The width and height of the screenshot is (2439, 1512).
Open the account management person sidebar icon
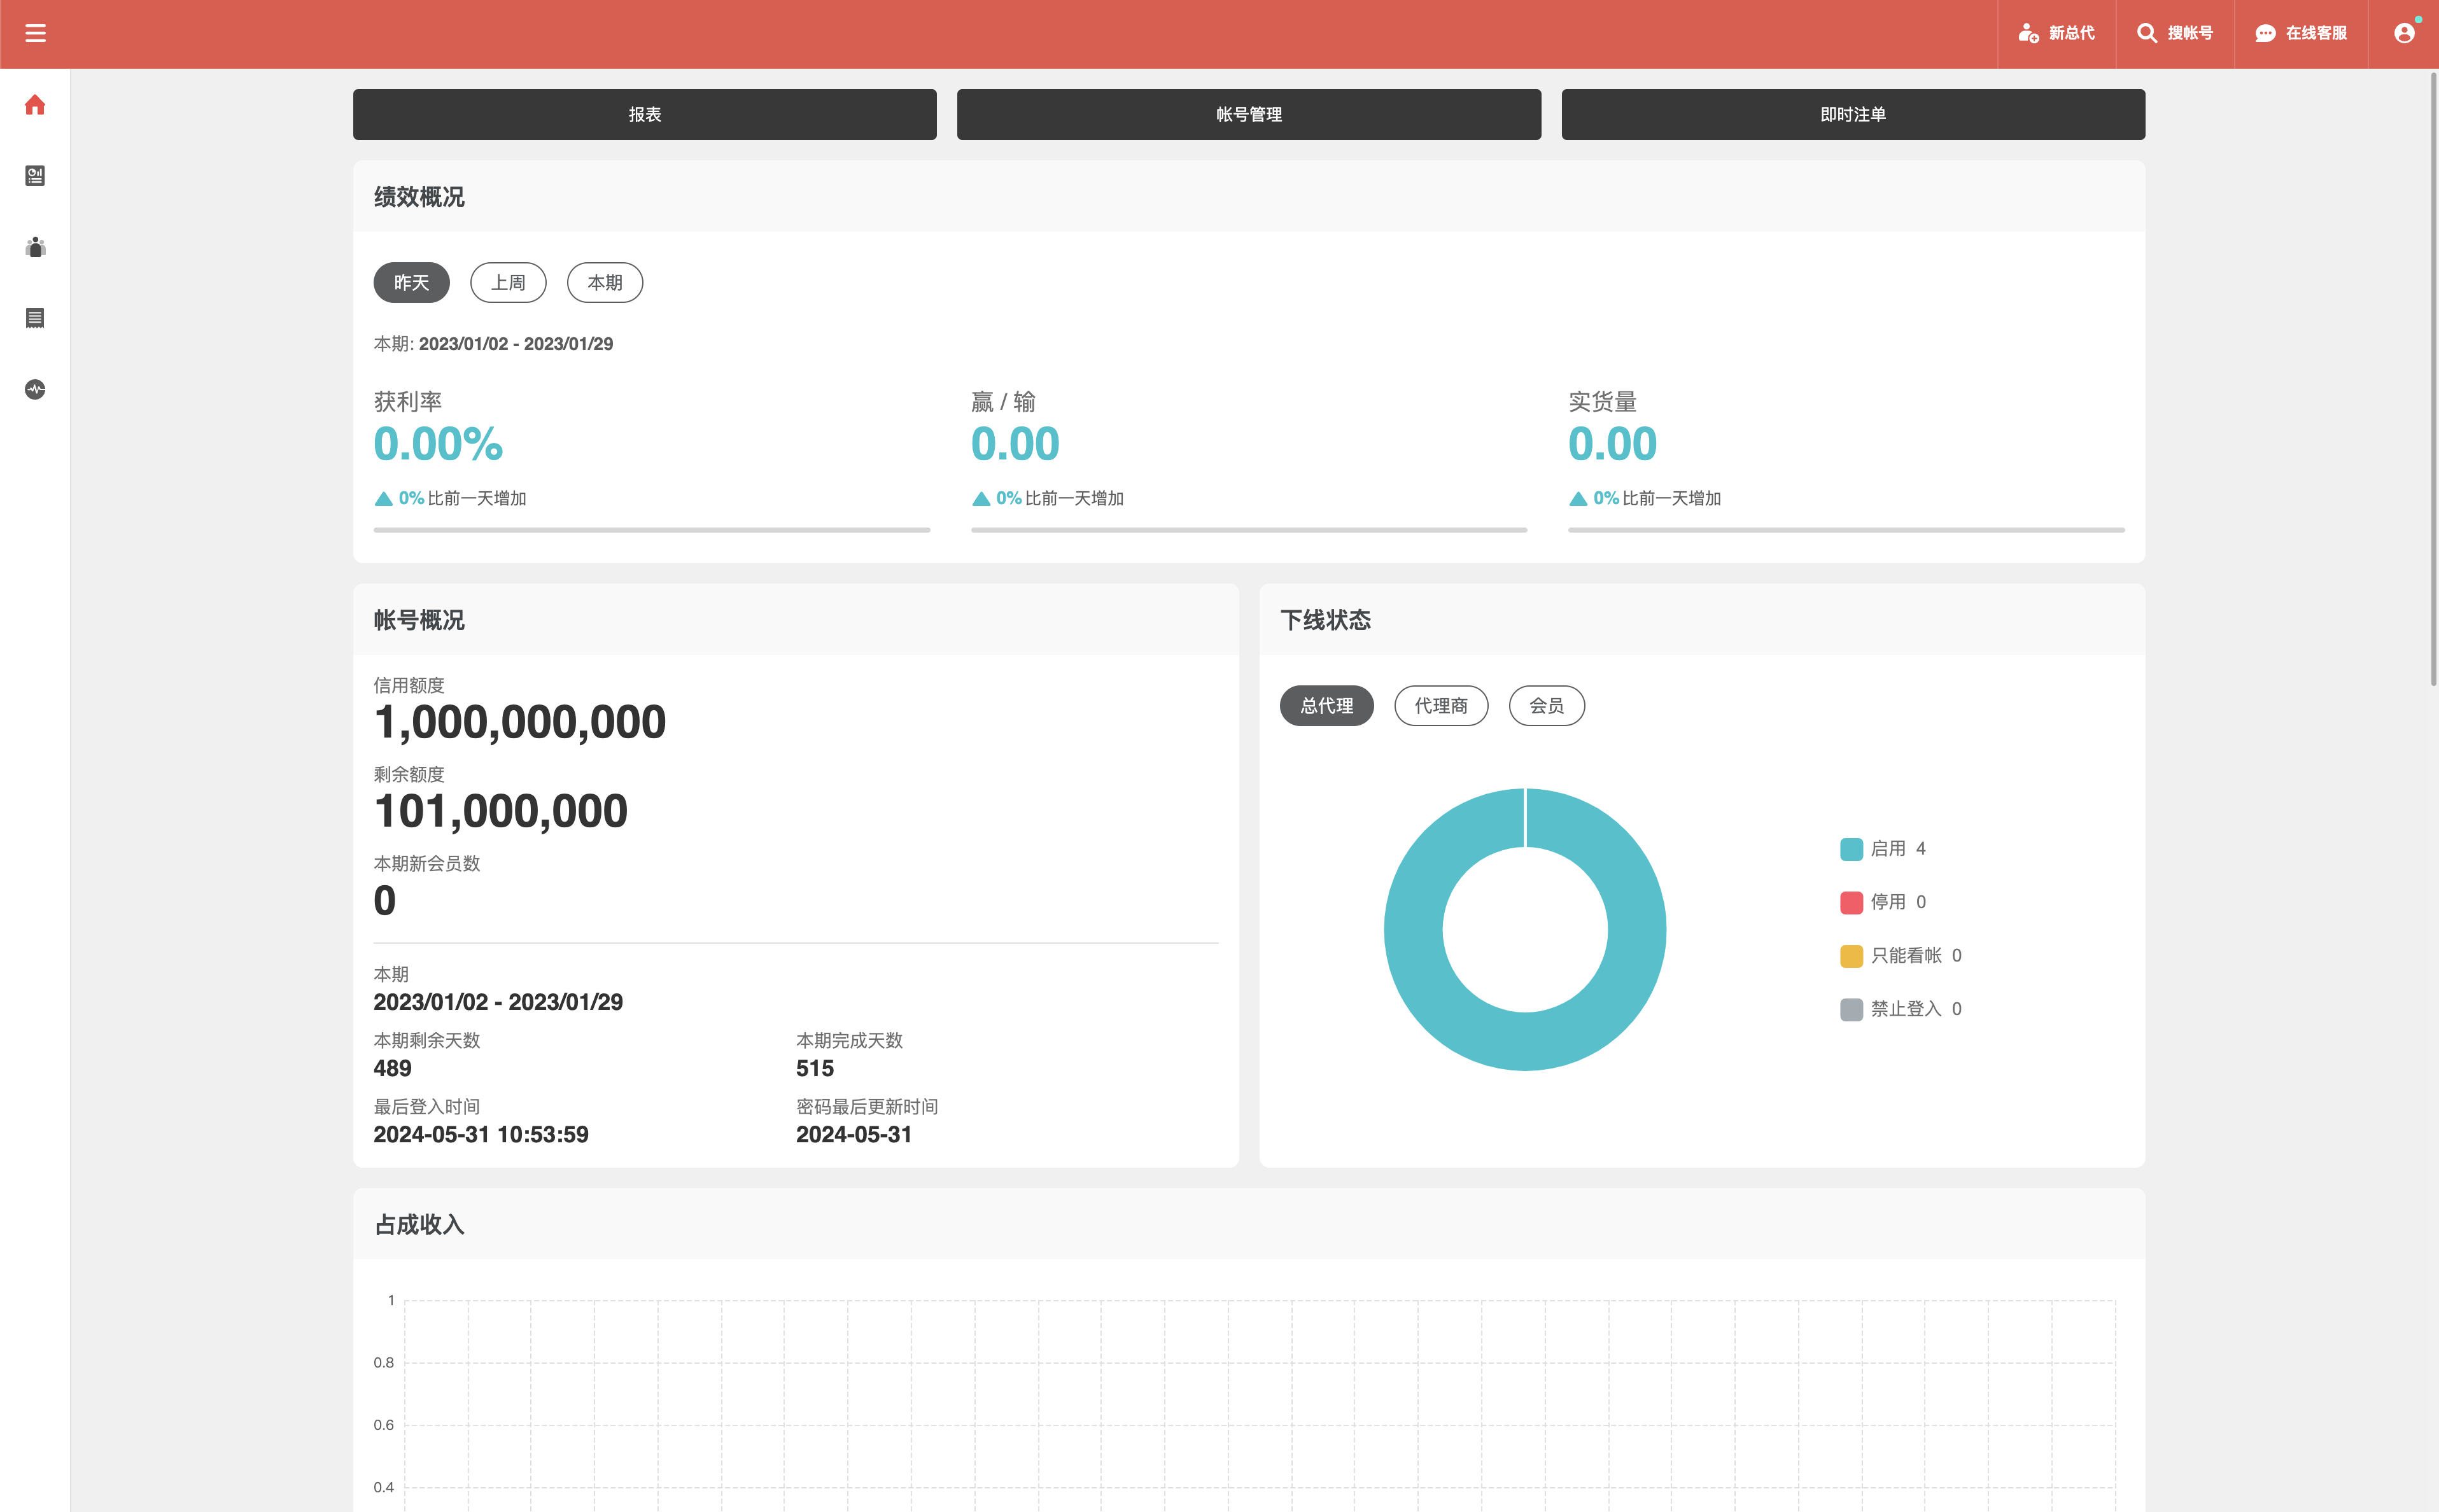click(x=35, y=247)
